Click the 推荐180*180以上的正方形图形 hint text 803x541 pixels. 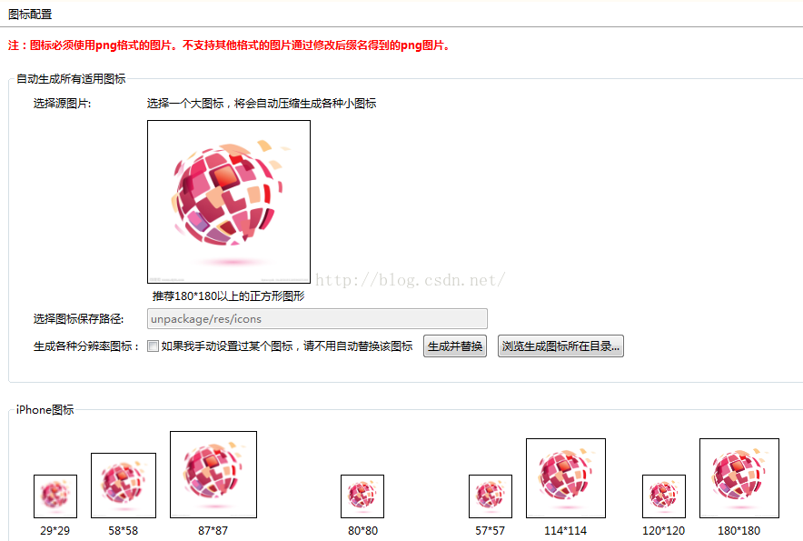point(228,296)
